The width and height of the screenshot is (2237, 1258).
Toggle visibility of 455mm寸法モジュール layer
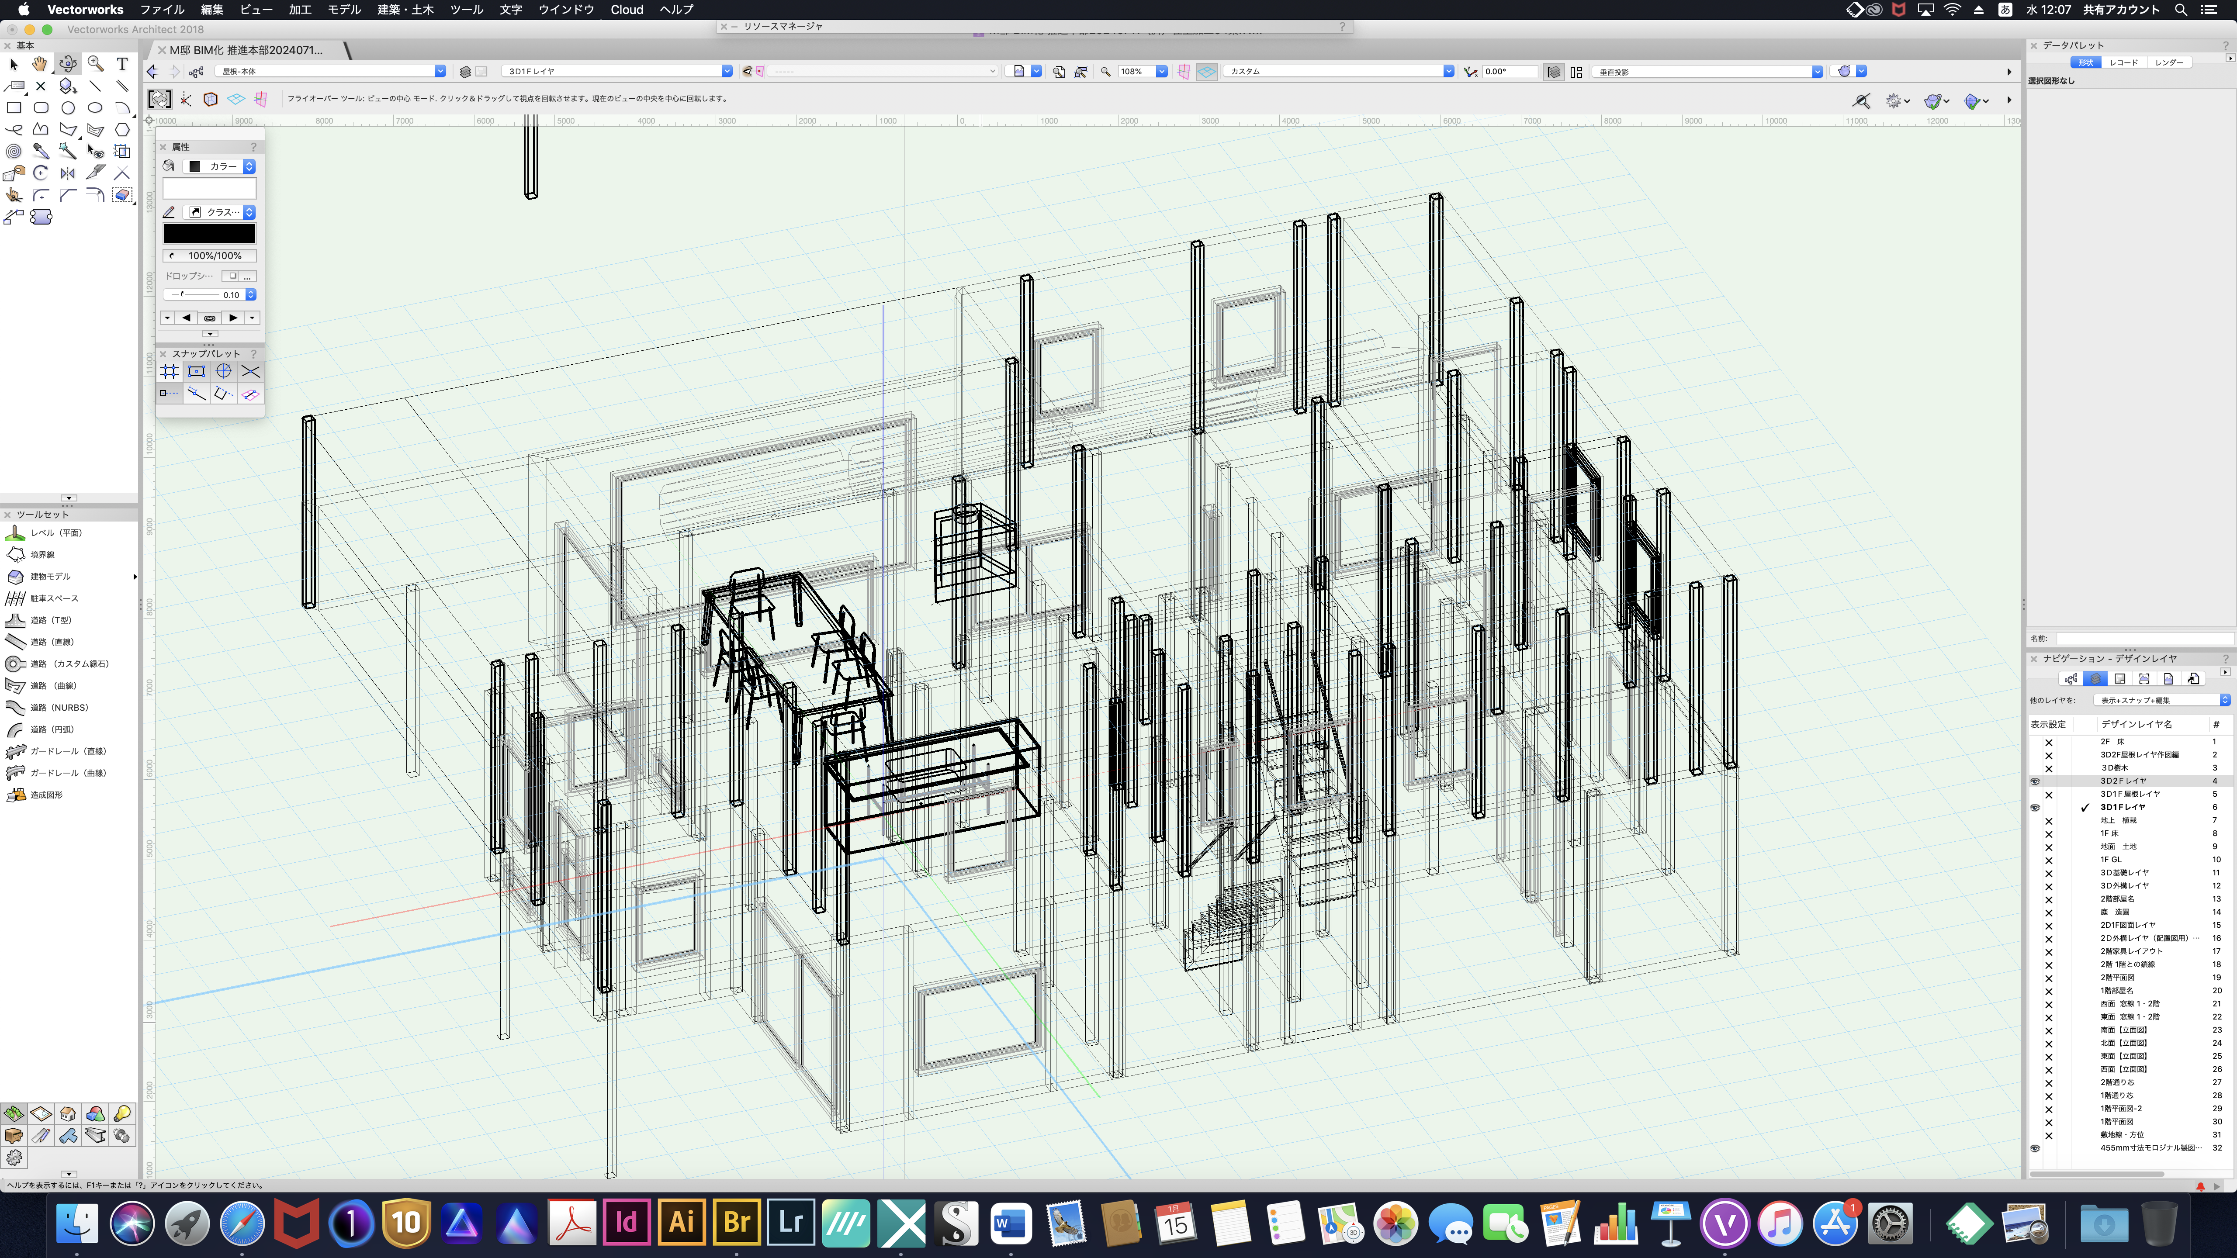tap(2035, 1148)
